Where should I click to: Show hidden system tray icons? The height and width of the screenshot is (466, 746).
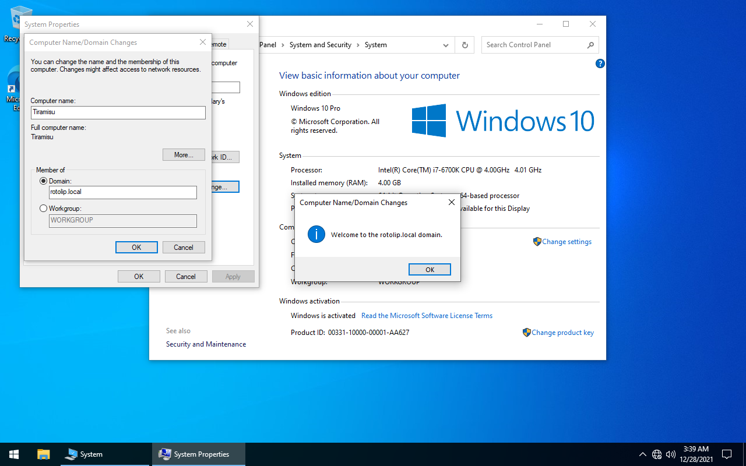point(643,454)
